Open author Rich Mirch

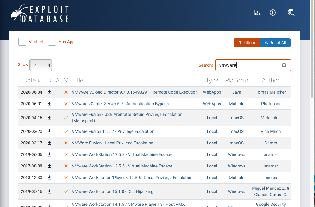271,131
